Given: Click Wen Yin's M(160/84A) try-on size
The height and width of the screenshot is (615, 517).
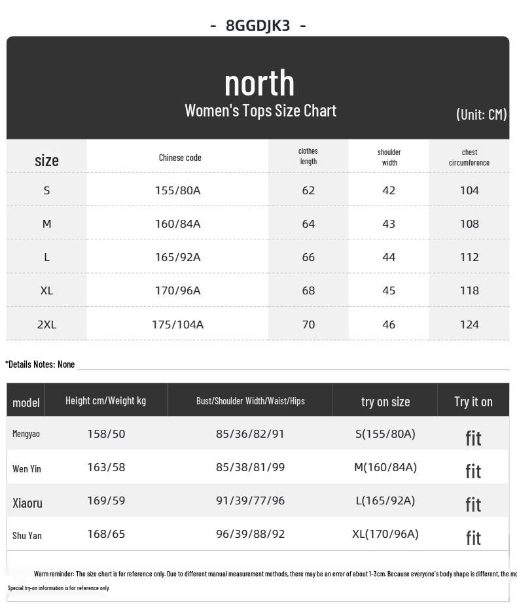Looking at the screenshot, I should click(x=385, y=467).
